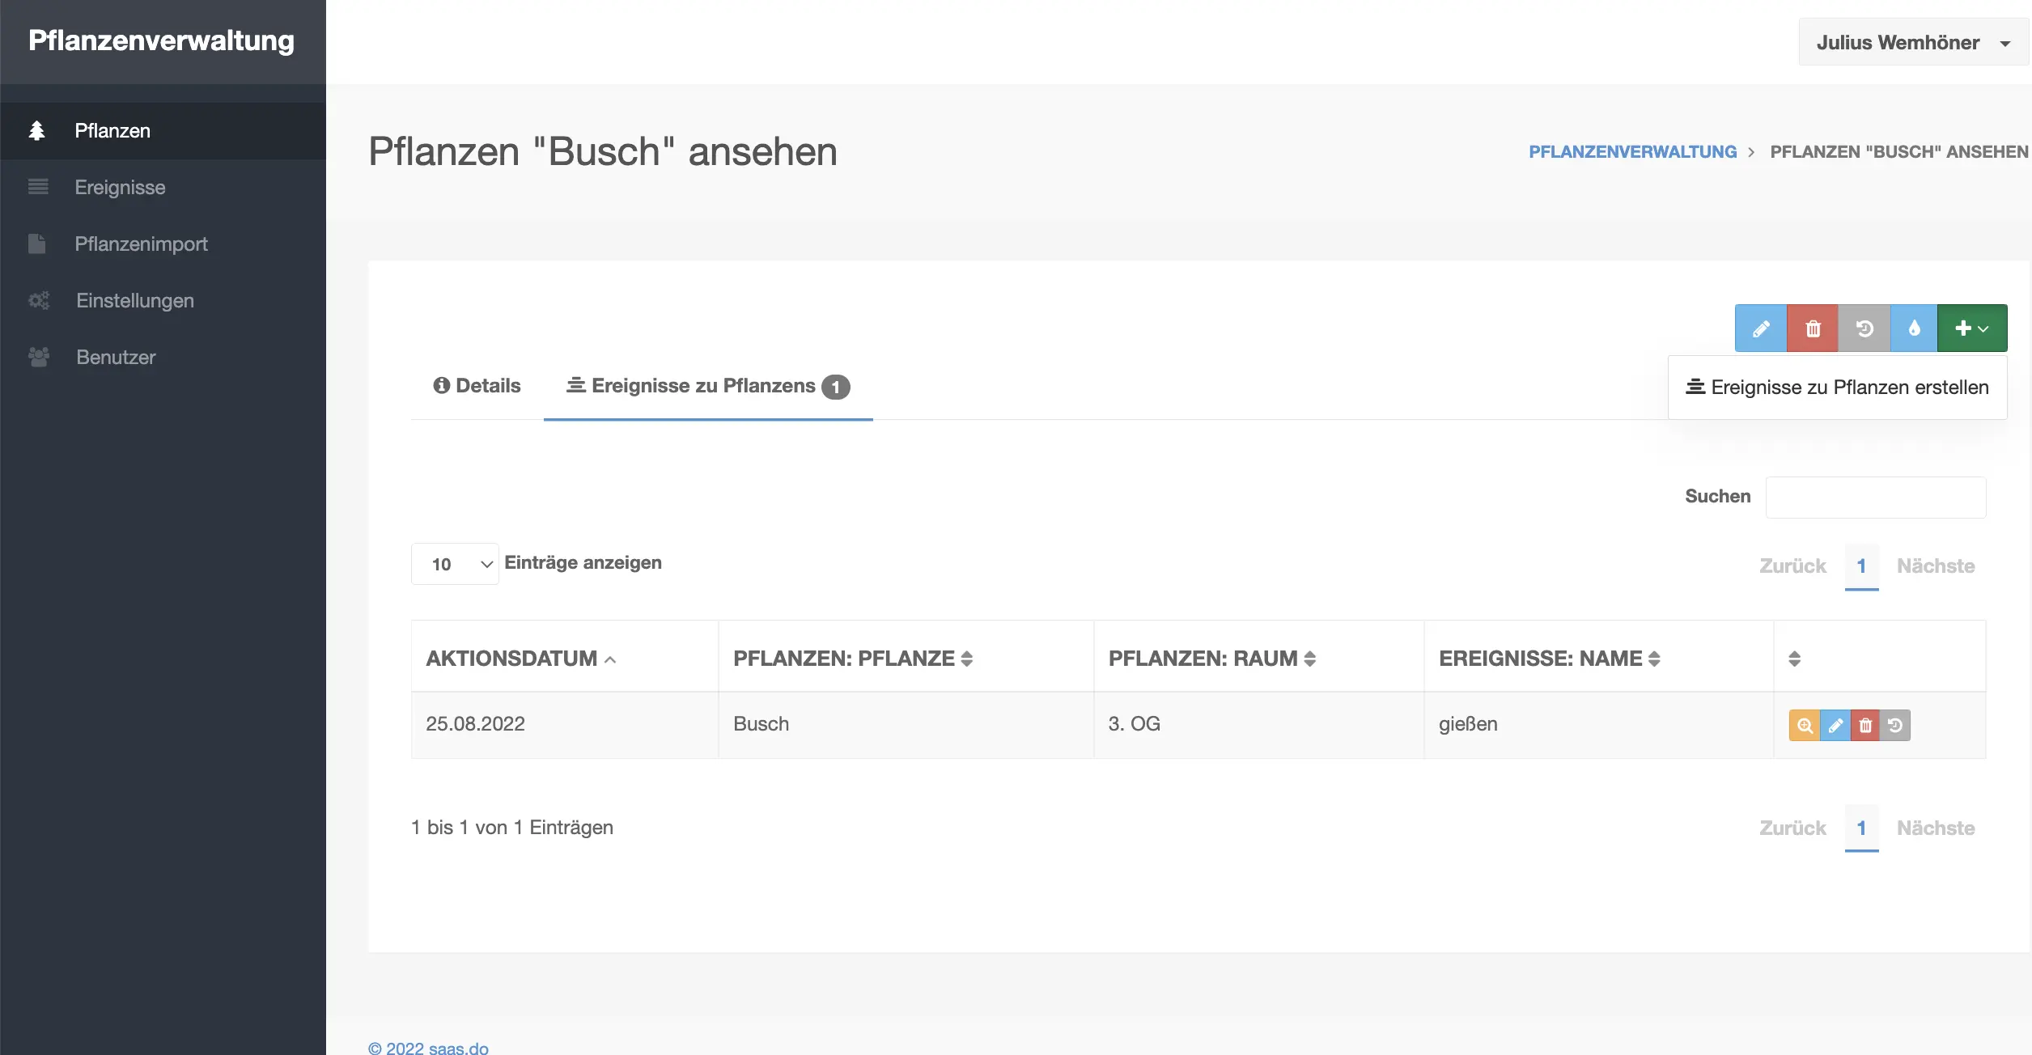Viewport: 2032px width, 1055px height.
Task: Click the water drop watering icon
Action: [x=1914, y=328]
